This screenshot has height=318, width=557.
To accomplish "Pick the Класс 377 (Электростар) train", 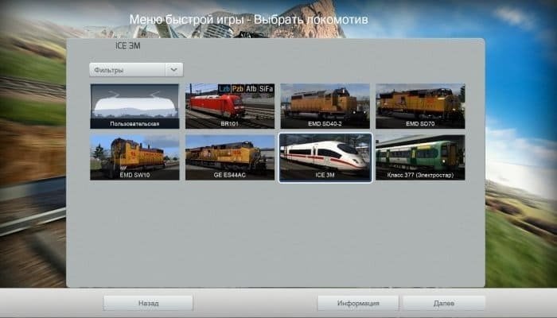I will point(419,156).
